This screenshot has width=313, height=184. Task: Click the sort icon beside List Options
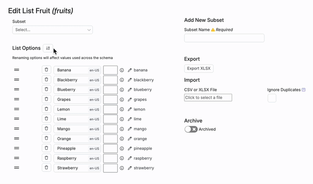point(48,48)
